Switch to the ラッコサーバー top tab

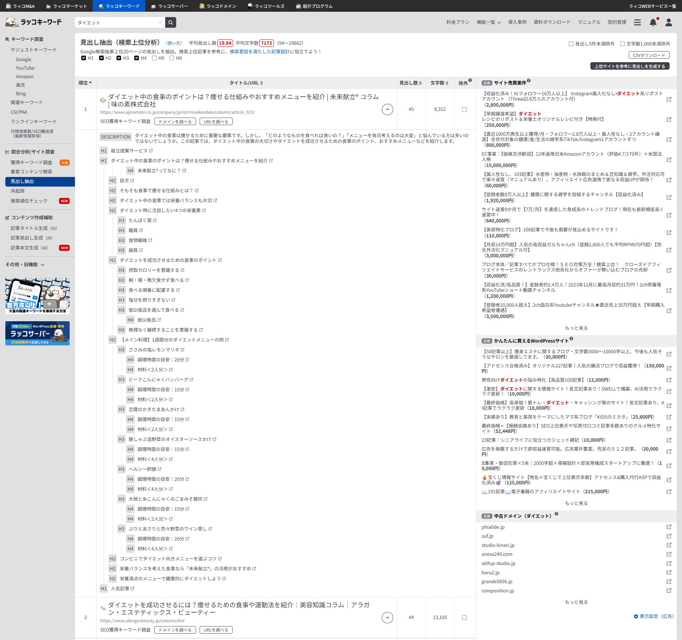click(x=169, y=6)
